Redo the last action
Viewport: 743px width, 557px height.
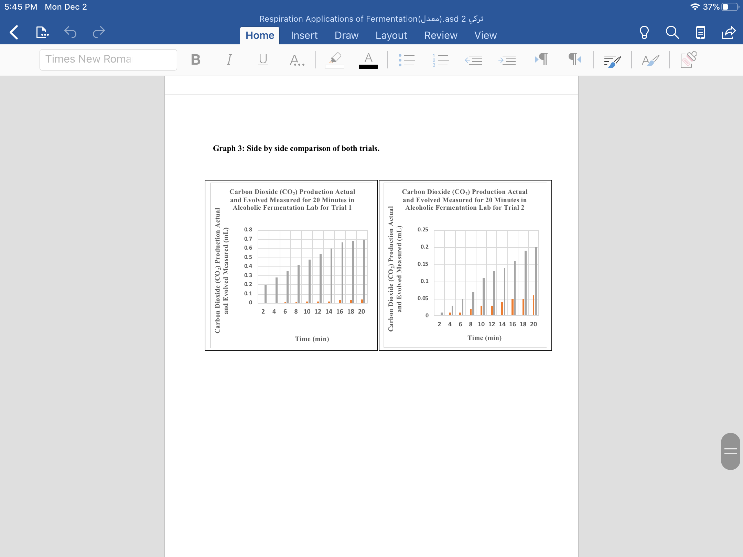pyautogui.click(x=99, y=33)
